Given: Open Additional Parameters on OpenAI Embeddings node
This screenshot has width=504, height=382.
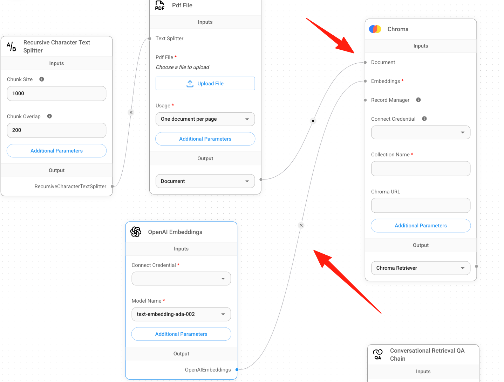Looking at the screenshot, I should 181,334.
